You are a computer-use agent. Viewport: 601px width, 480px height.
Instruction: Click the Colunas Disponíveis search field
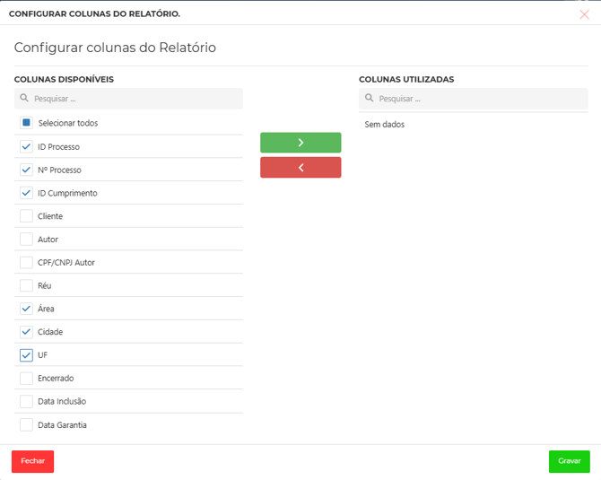[x=135, y=99]
